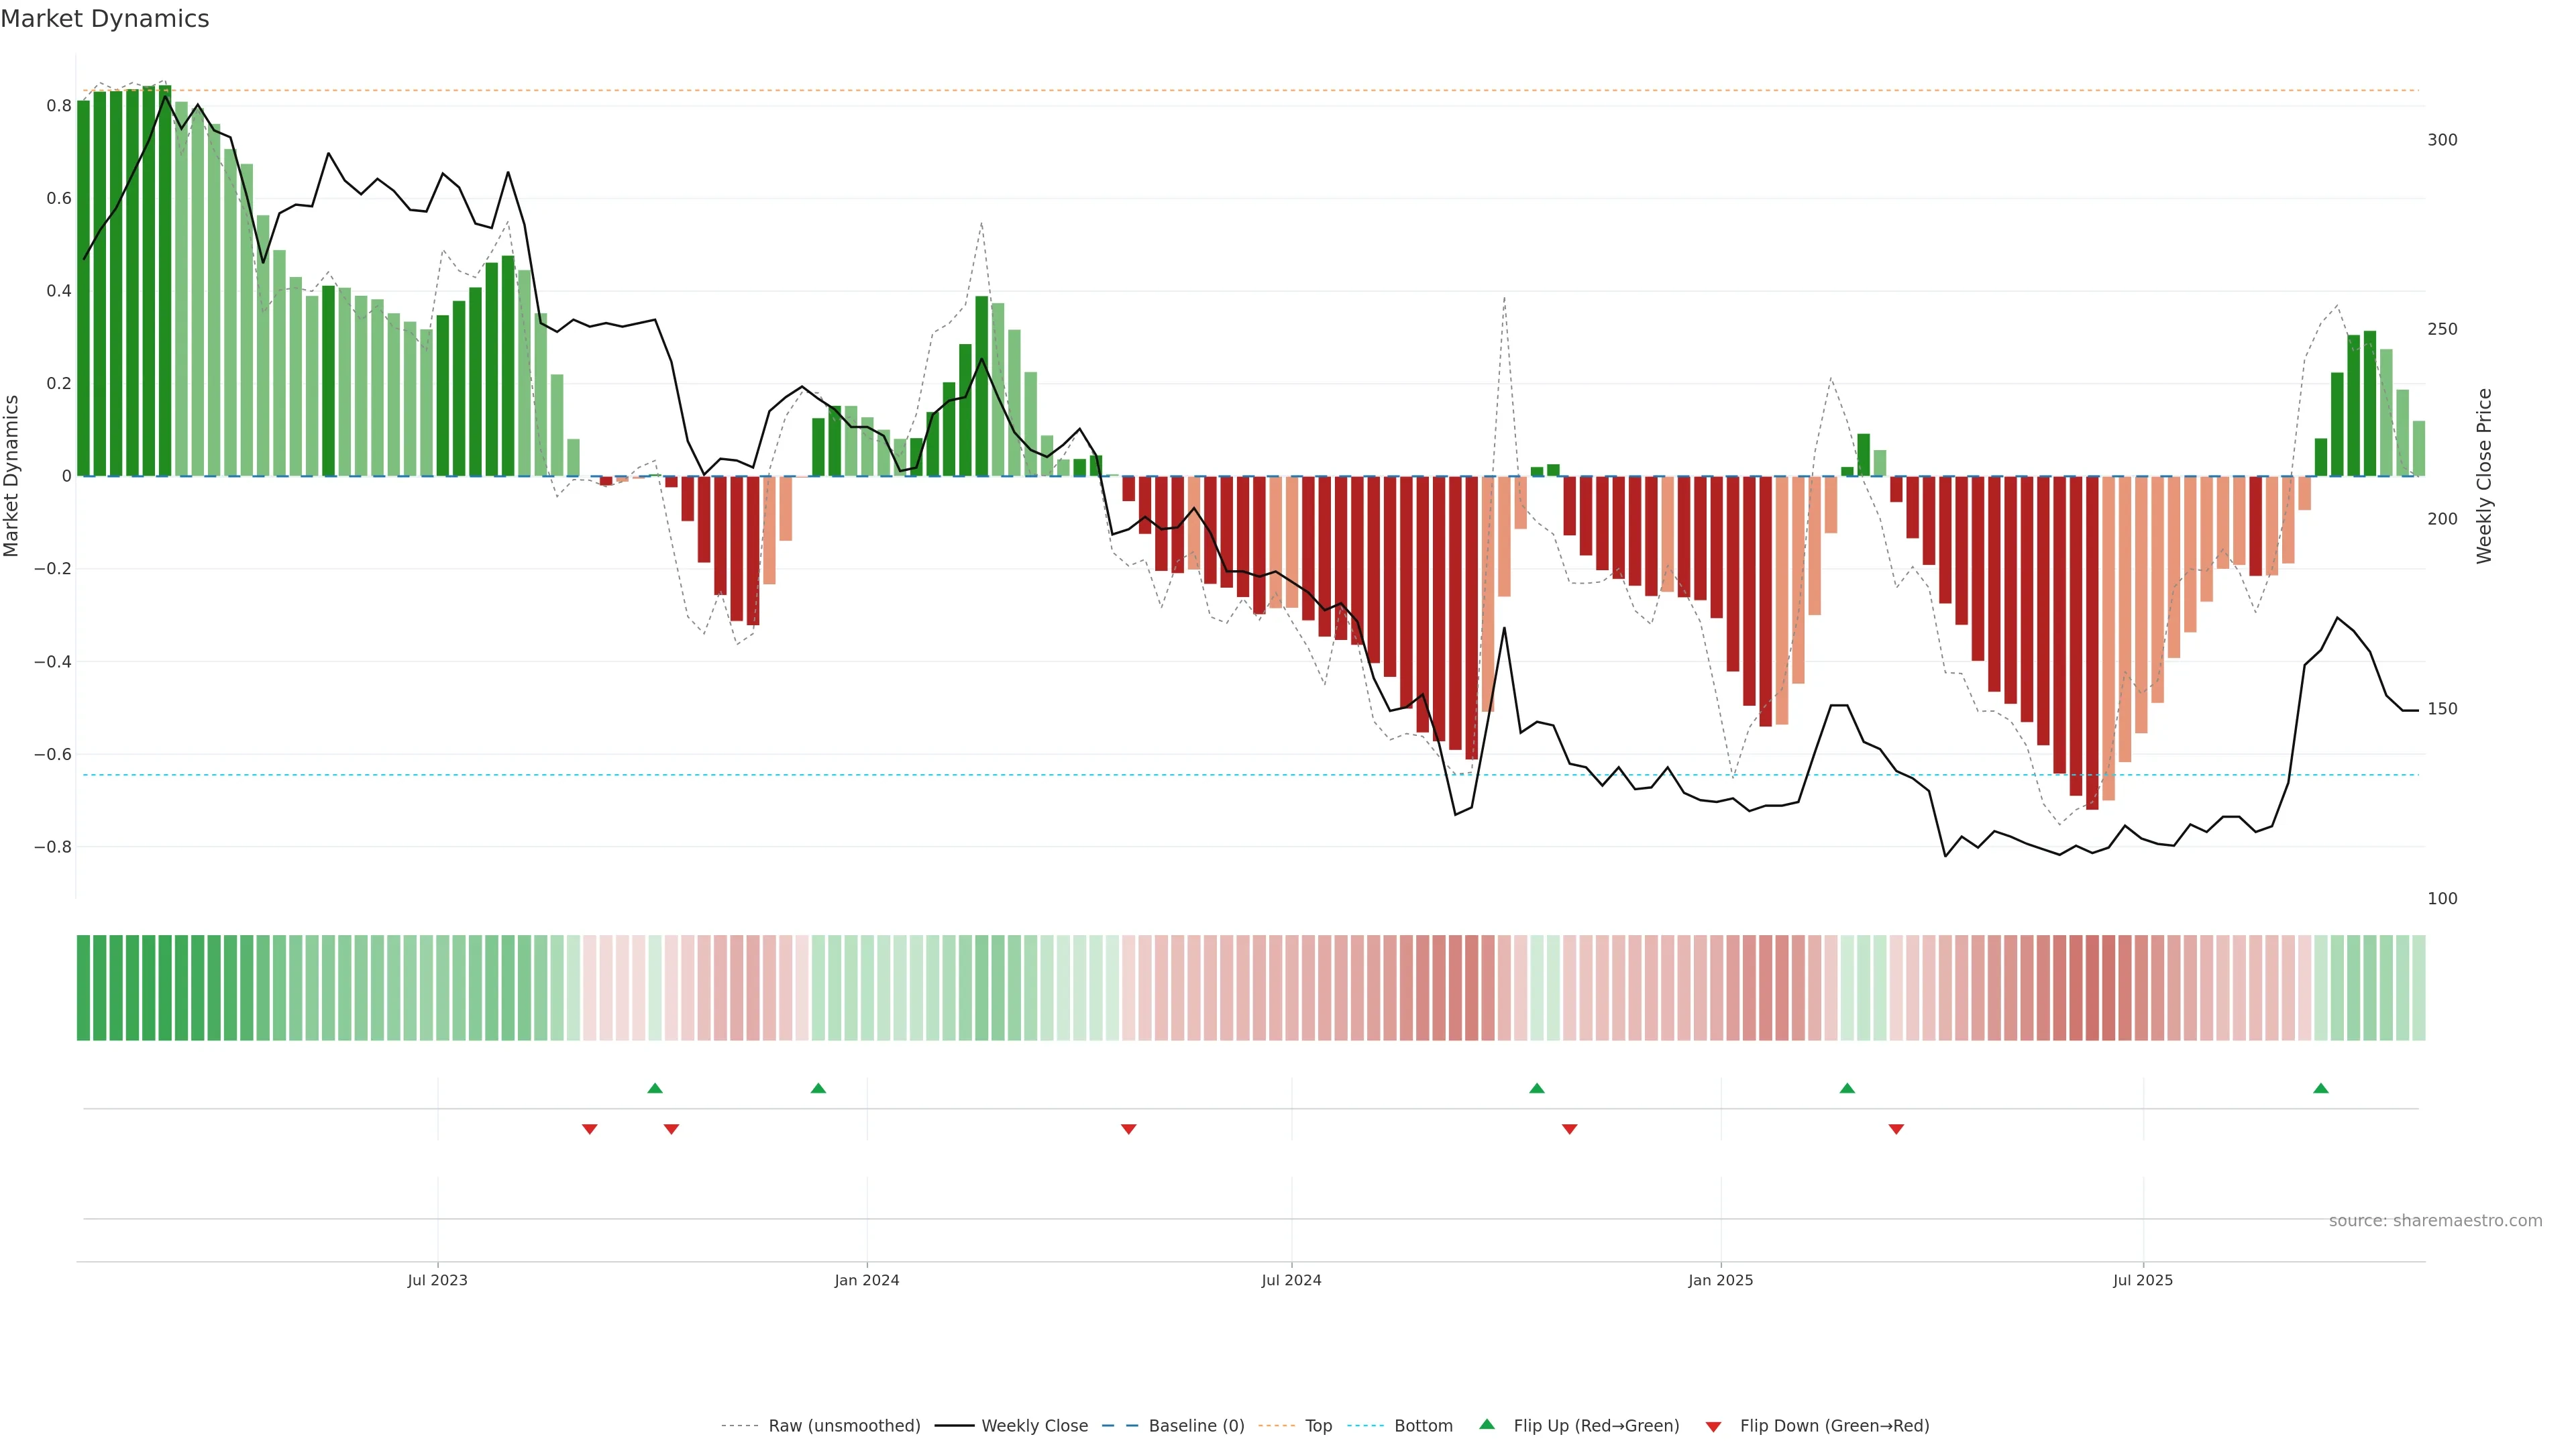Toggle the Baseline (0) legend entry
The height and width of the screenshot is (1449, 2576).
[x=1196, y=1426]
